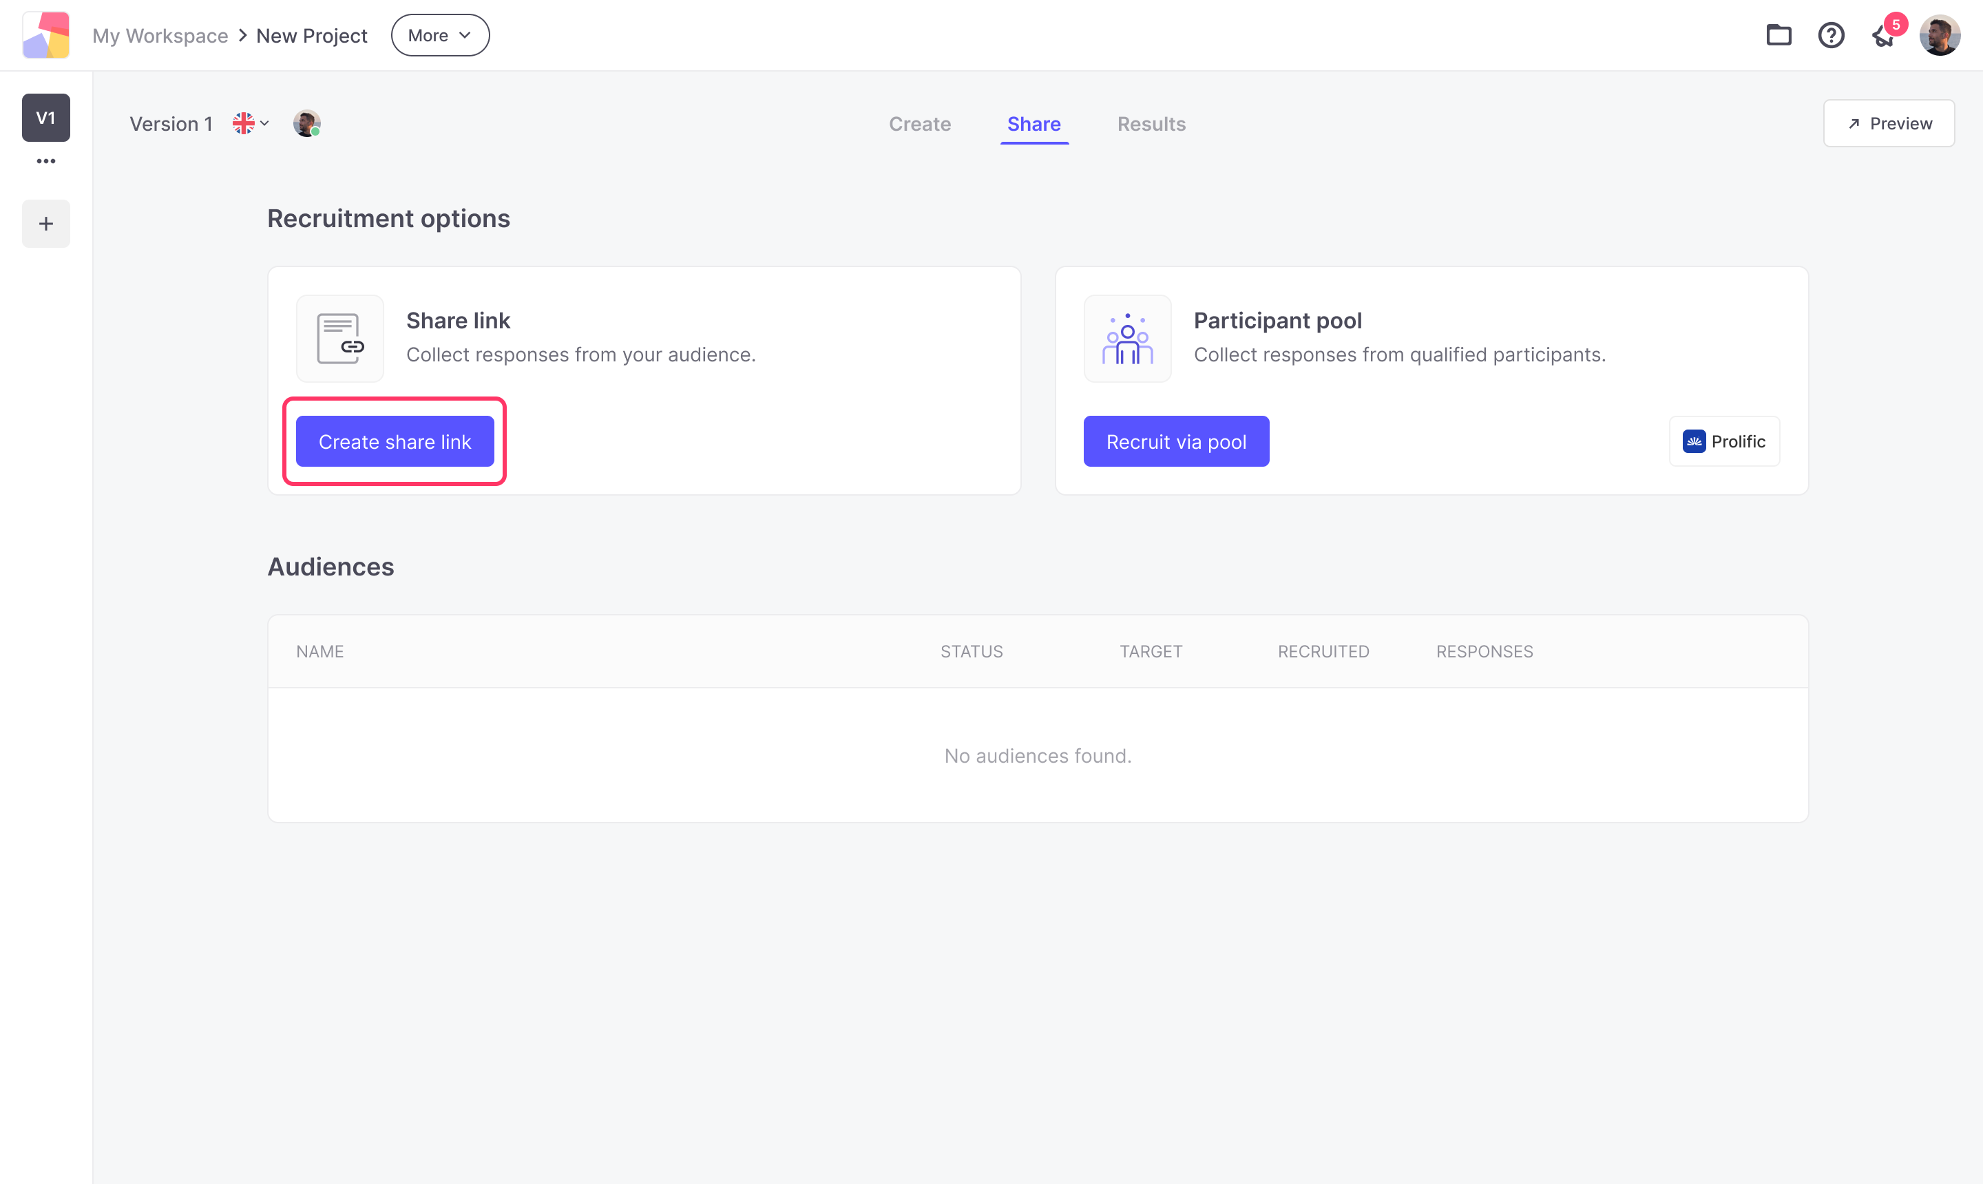Open the folder icon in the header
This screenshot has width=1983, height=1184.
(x=1778, y=35)
